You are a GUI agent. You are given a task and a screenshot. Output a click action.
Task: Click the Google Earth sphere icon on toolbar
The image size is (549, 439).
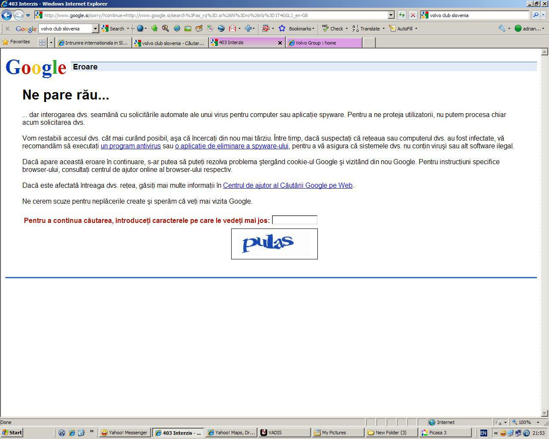pos(221,29)
